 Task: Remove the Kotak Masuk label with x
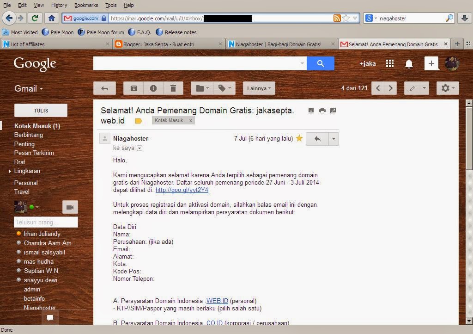pyautogui.click(x=191, y=120)
